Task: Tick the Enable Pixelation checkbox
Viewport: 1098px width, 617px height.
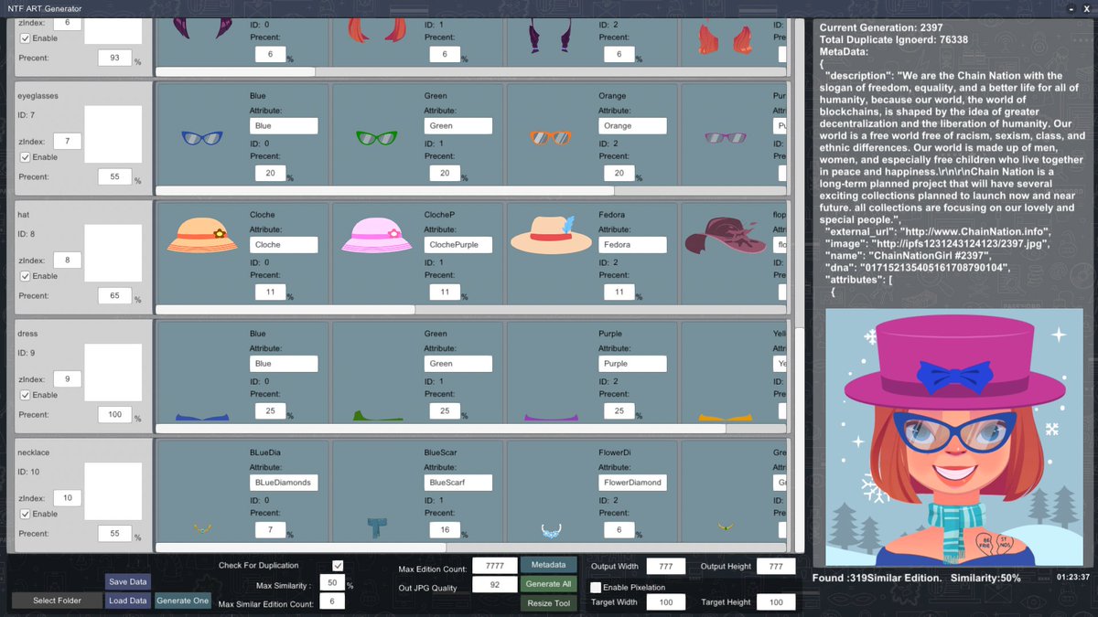Action: (596, 587)
